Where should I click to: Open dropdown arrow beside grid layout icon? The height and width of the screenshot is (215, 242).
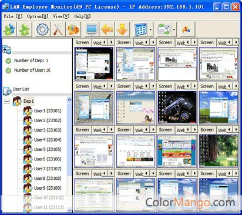pos(150,29)
